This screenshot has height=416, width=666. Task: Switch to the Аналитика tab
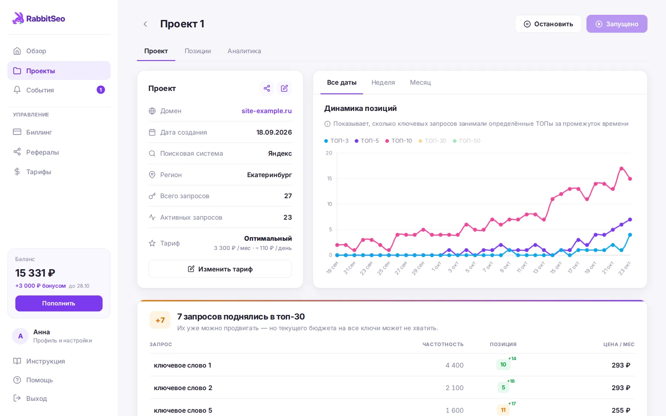tap(244, 51)
